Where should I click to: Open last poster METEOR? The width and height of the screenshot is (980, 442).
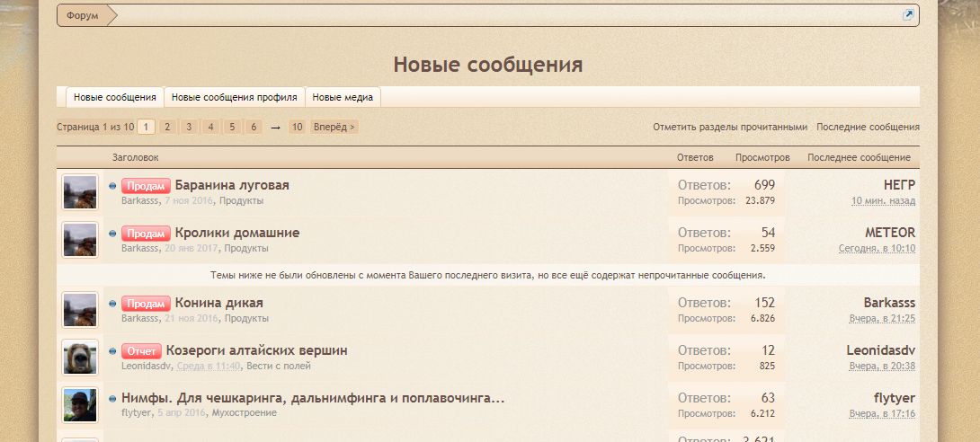point(890,233)
